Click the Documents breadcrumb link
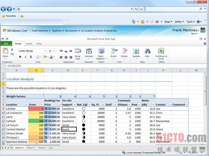This screenshot has width=209, height=156. pyautogui.click(x=71, y=31)
